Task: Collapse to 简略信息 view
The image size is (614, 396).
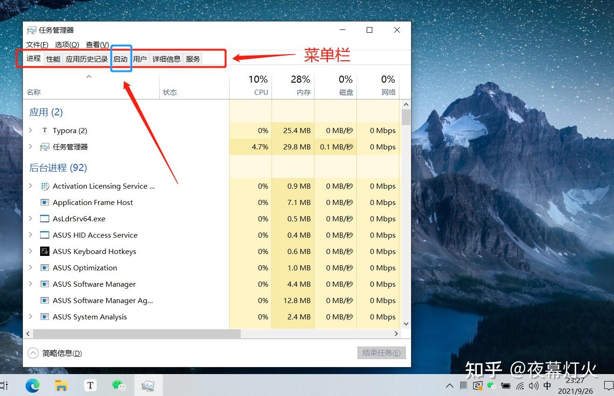Action: (x=55, y=354)
